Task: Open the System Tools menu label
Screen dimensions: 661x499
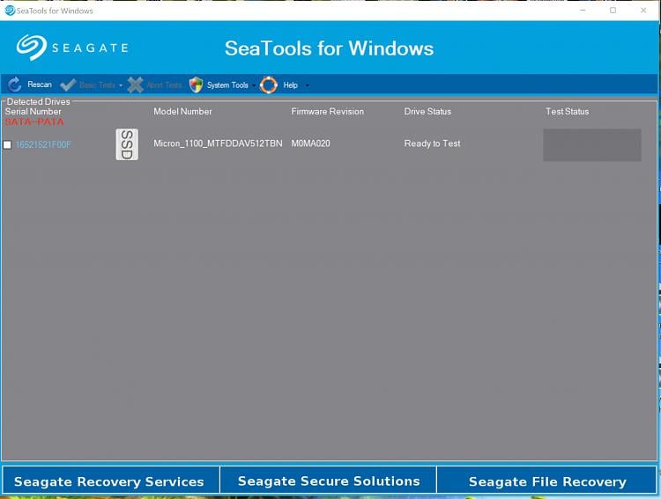Action: tap(227, 85)
